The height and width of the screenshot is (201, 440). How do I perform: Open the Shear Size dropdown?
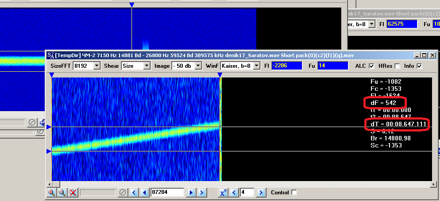click(x=147, y=66)
